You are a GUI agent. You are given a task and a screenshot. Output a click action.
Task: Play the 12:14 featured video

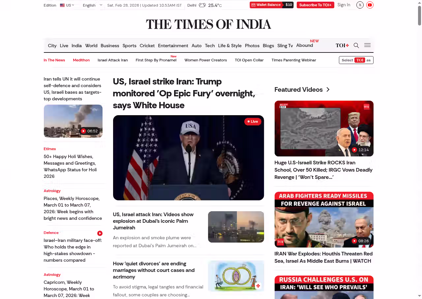[x=324, y=128]
